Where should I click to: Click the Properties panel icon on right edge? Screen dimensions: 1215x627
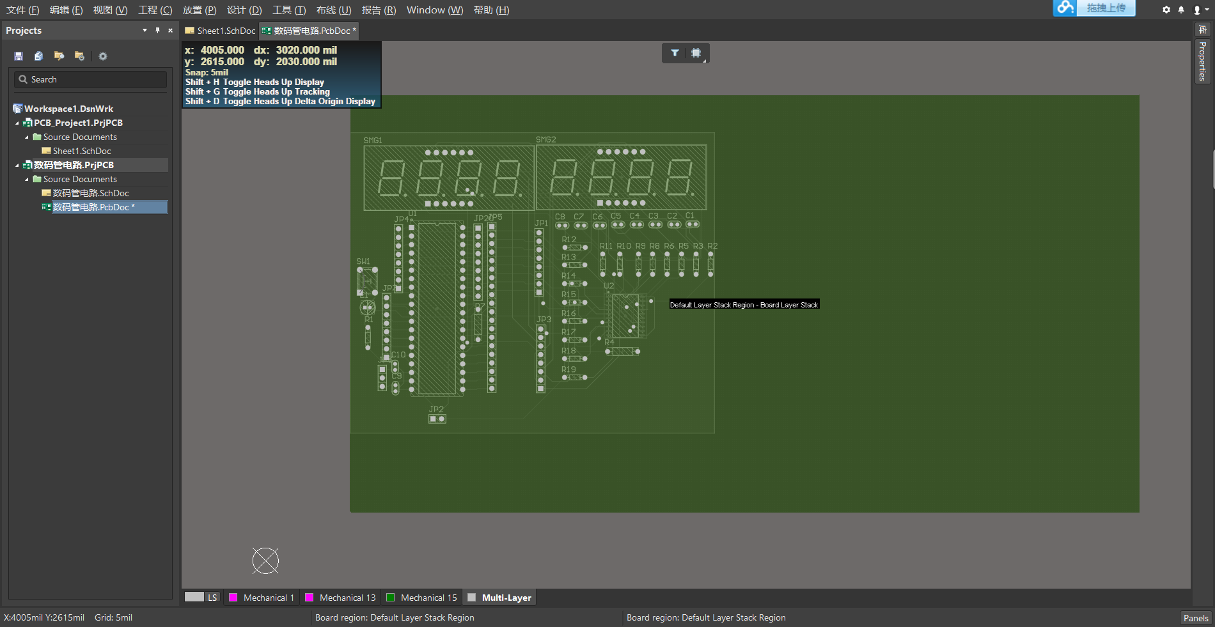[x=1202, y=61]
